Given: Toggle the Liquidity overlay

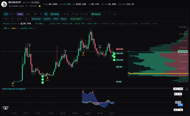Looking at the screenshot, I should click(x=47, y=19).
